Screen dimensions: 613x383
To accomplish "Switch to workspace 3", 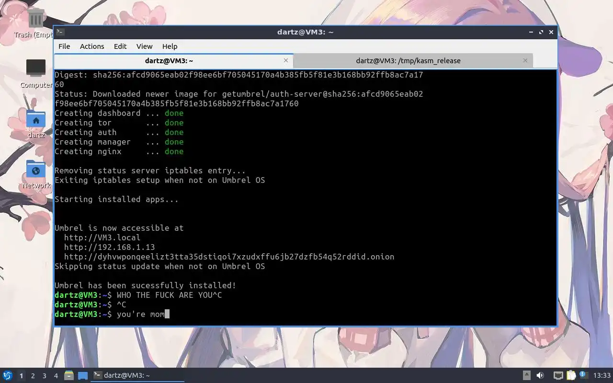I will click(x=44, y=376).
